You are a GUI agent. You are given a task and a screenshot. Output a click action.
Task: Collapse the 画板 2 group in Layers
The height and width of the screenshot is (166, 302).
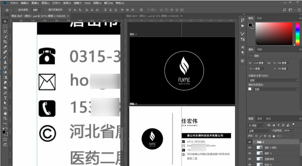tap(254, 142)
